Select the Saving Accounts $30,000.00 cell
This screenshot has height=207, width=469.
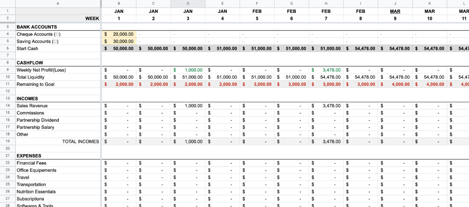[119, 41]
